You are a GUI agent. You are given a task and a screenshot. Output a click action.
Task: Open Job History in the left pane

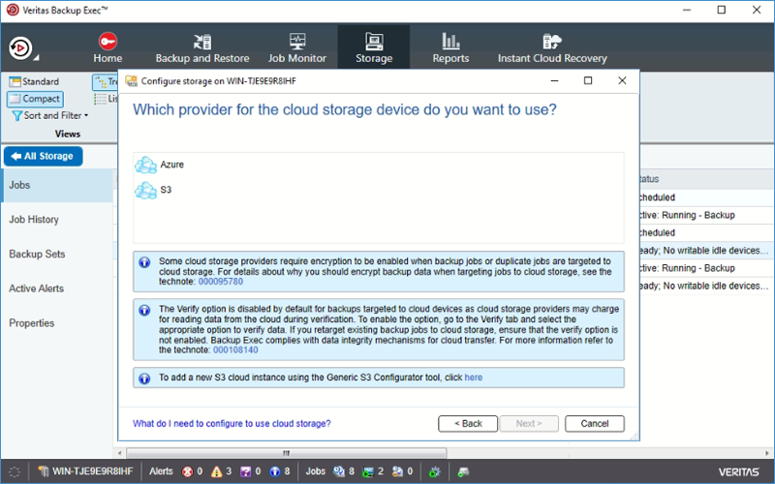(x=57, y=220)
